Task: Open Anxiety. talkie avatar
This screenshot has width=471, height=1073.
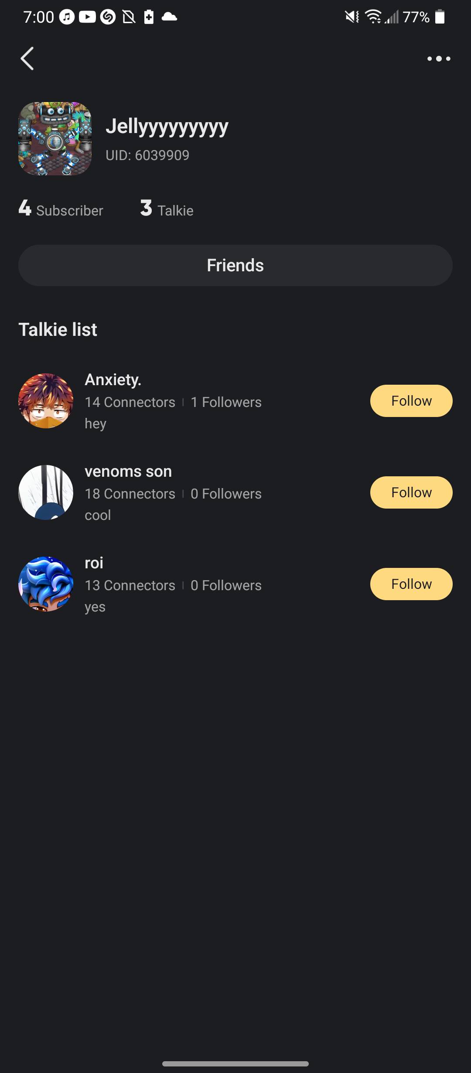Action: tap(46, 401)
